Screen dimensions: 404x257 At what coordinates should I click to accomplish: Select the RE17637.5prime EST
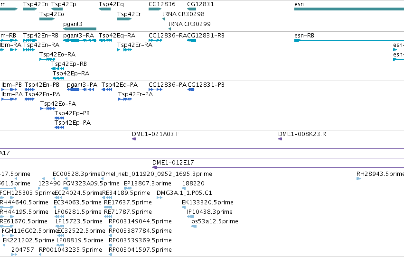tap(108, 207)
